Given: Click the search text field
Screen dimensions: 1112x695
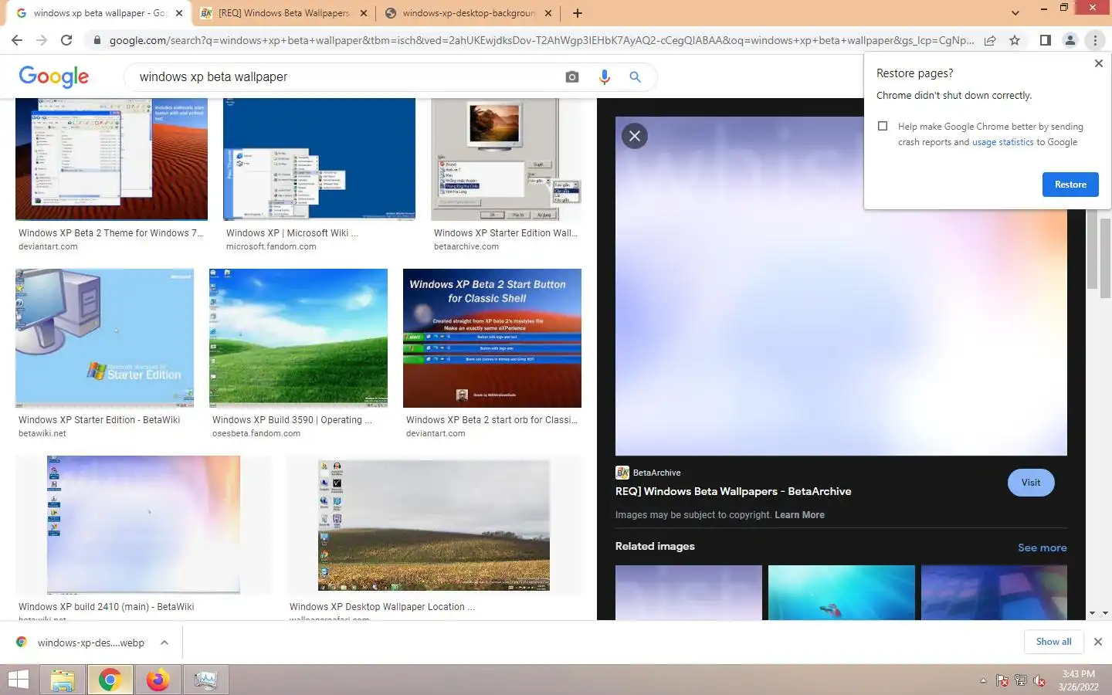Looking at the screenshot, I should 347,76.
